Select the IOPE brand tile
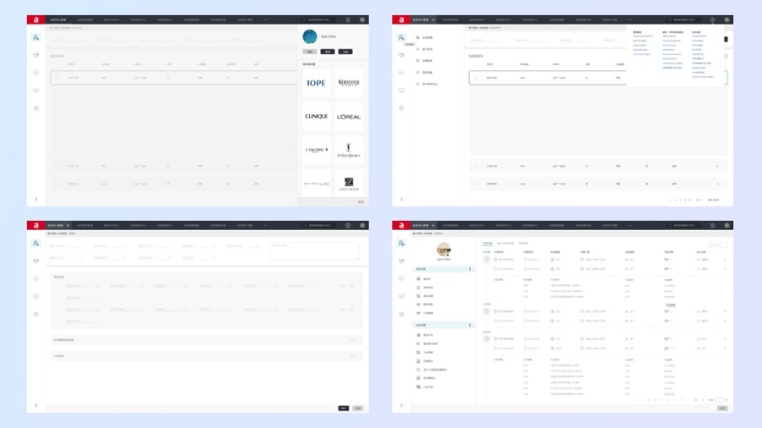Viewport: 762px width, 428px height. 317,83
